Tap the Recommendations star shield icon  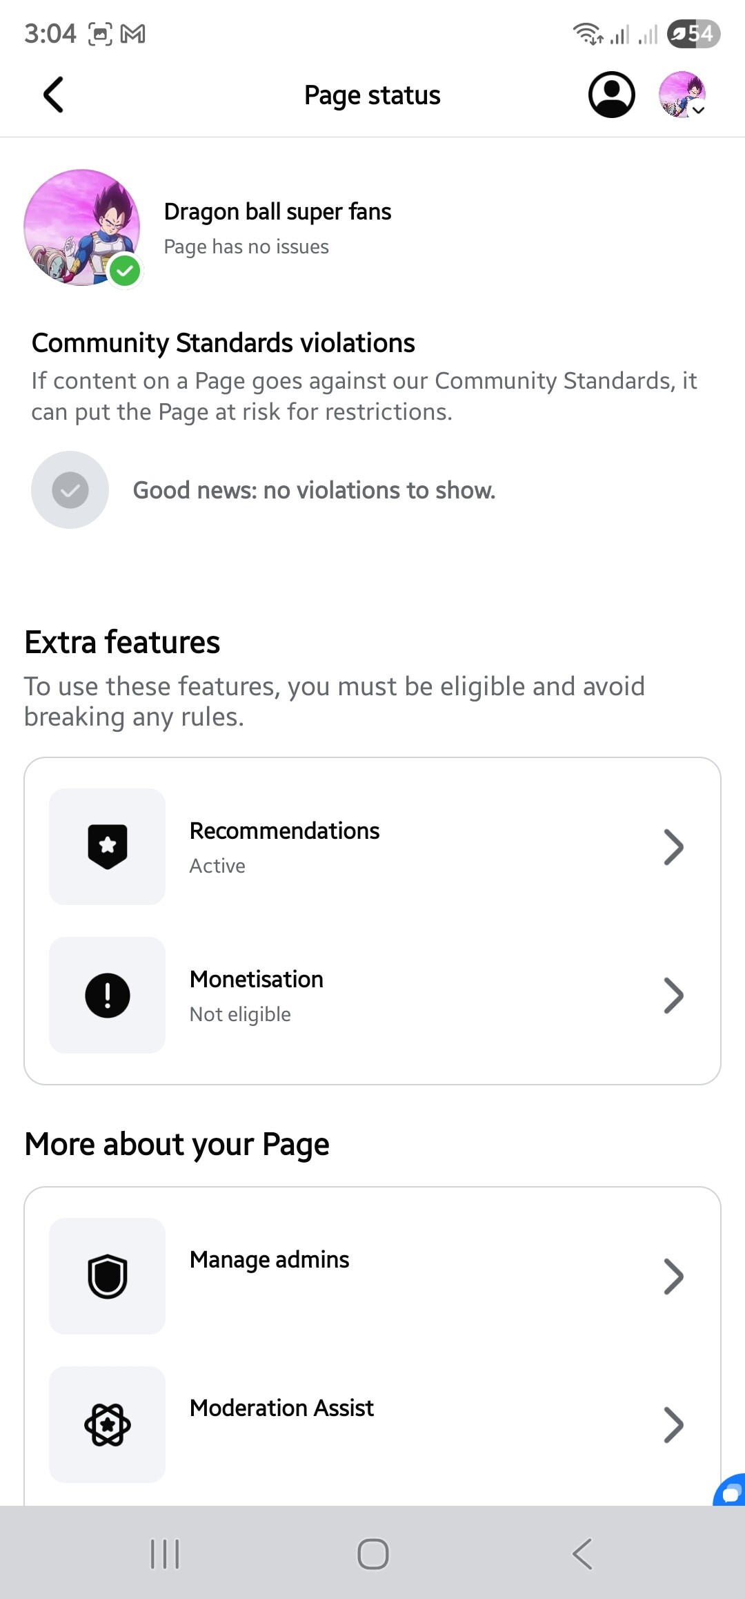click(x=108, y=846)
